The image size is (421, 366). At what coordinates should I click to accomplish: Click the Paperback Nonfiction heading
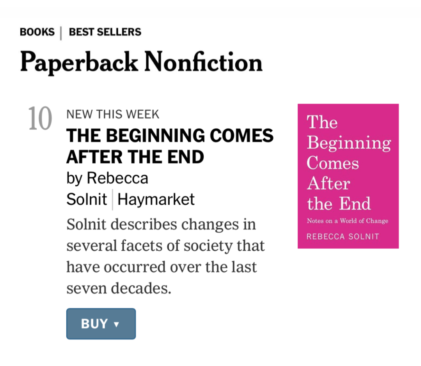coord(141,62)
